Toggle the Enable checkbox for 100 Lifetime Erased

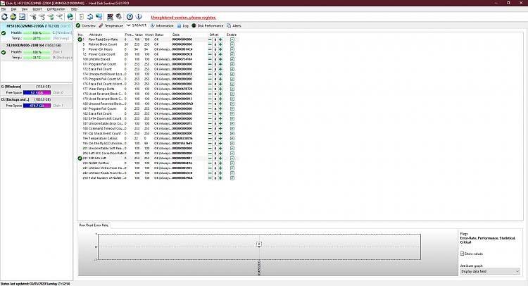point(232,59)
